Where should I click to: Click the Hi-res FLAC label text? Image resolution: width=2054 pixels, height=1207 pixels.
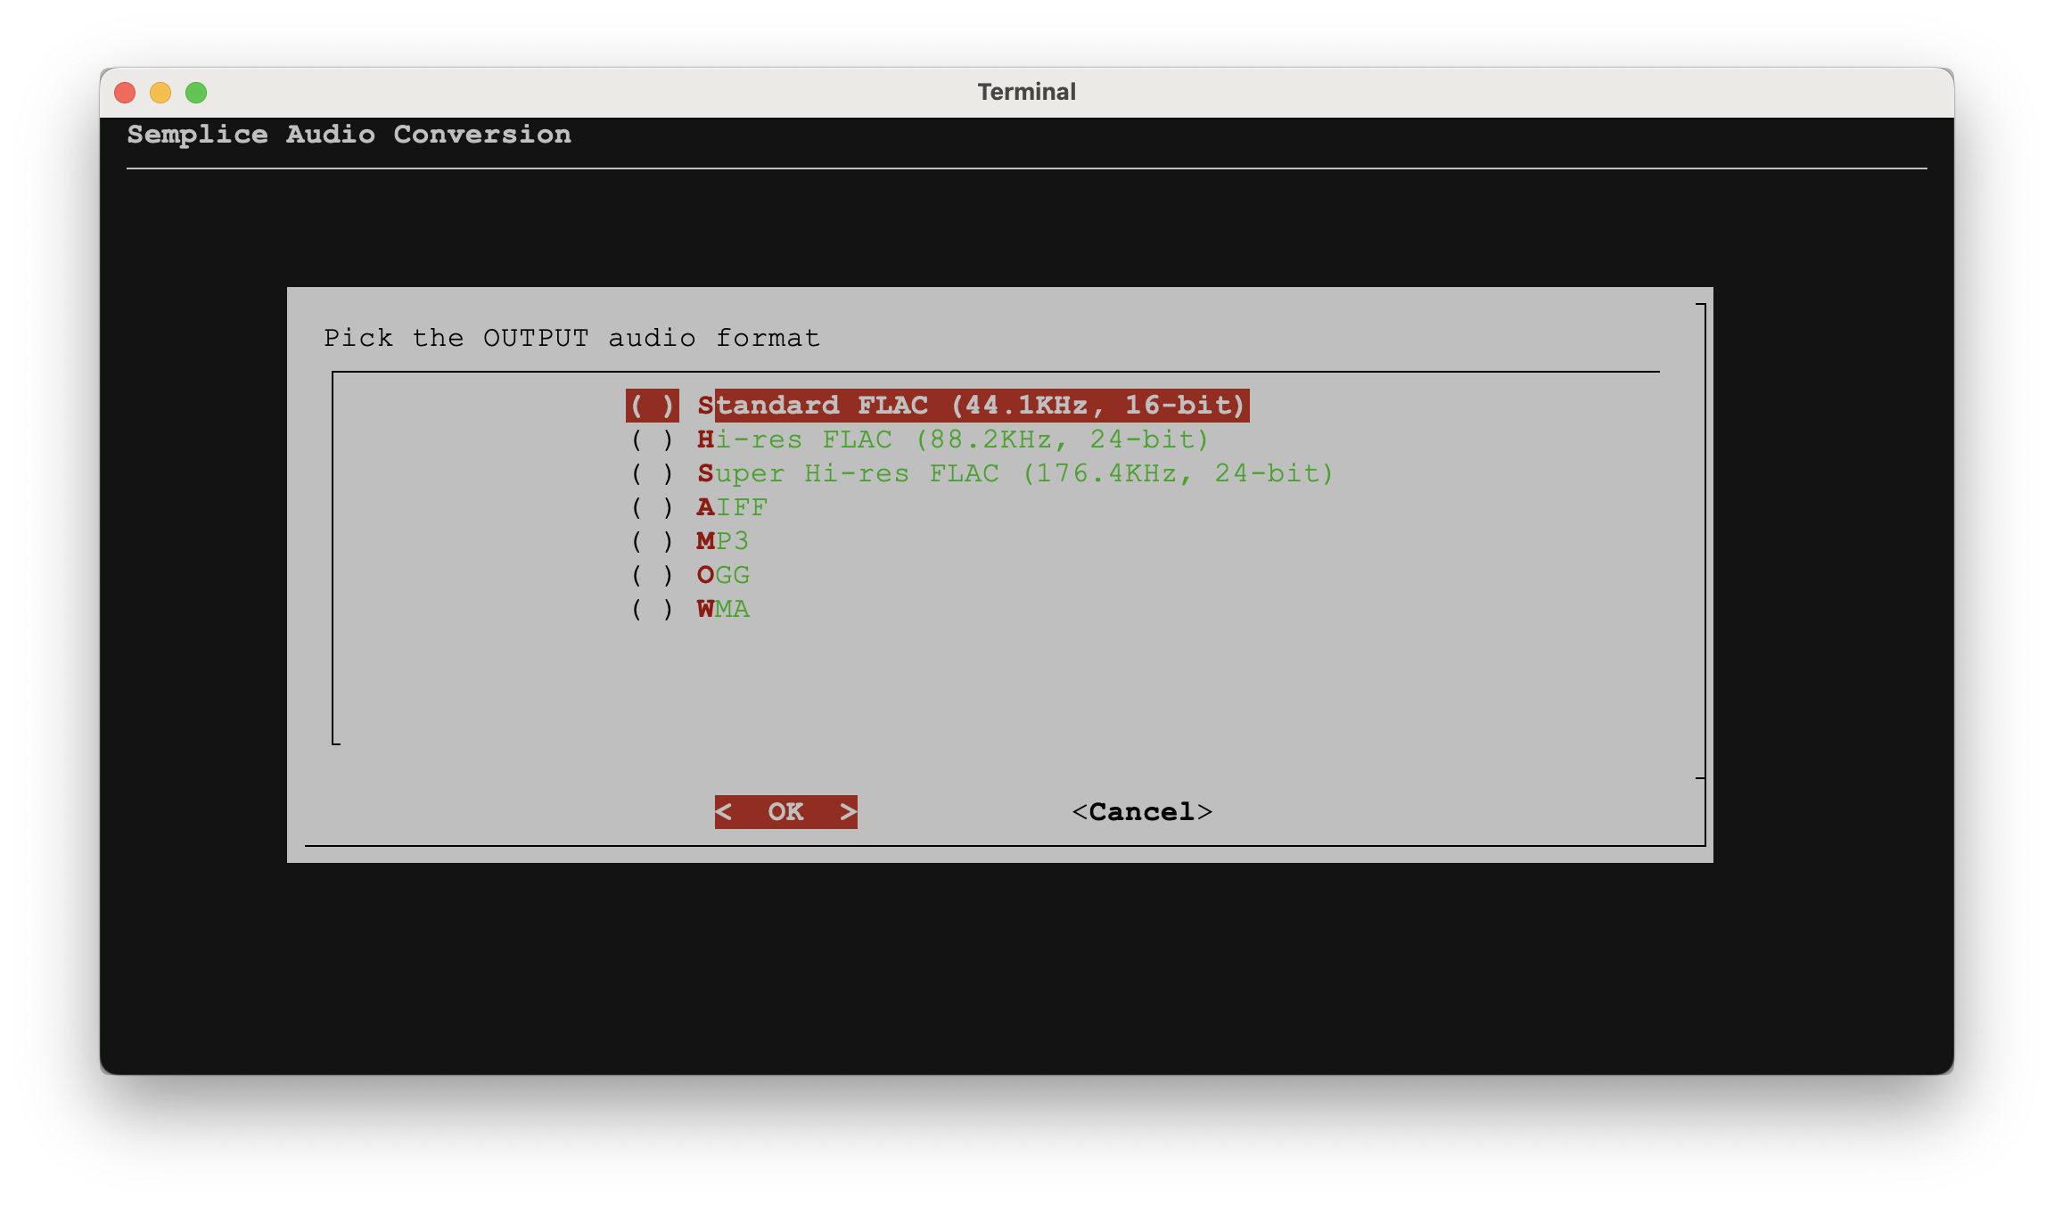point(954,439)
